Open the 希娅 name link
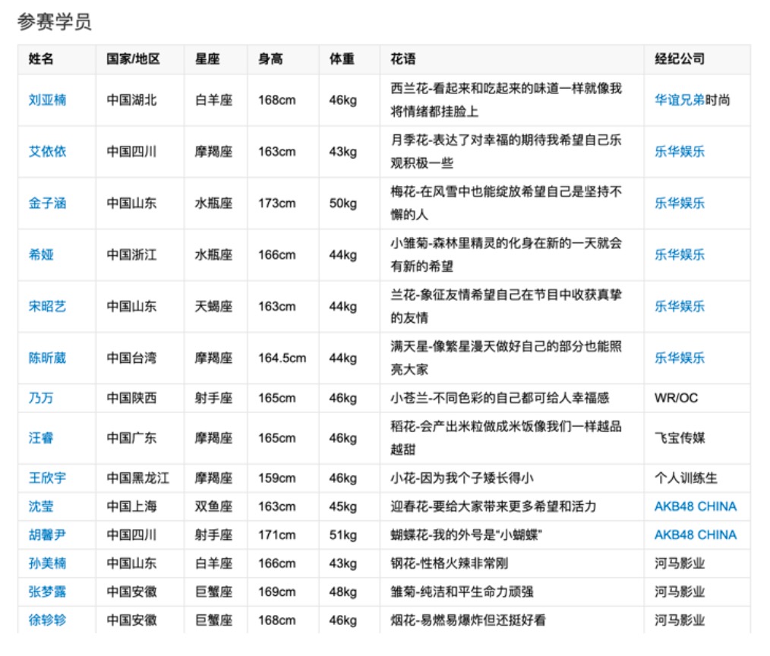770x656 pixels. [x=41, y=255]
